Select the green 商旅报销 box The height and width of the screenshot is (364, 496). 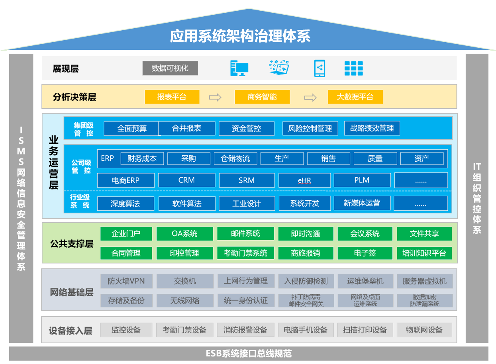point(306,253)
